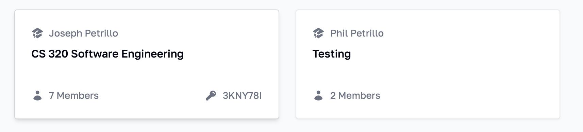583x132 pixels.
Task: Click the graduation cap icon beside Joseph Petrillo
Action: [x=37, y=33]
